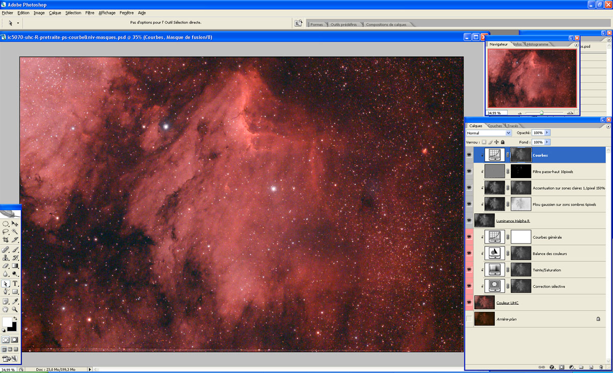Select the Notes tool

click(x=5, y=302)
